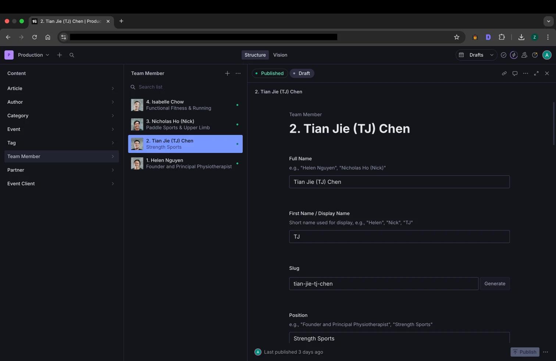Click the Publish button

coord(525,352)
